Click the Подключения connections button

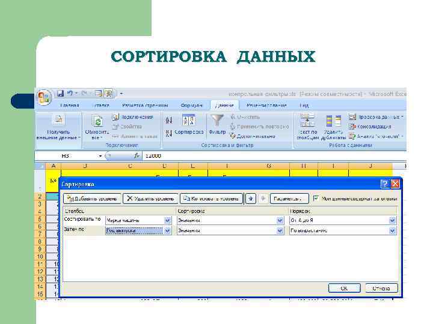click(x=133, y=117)
